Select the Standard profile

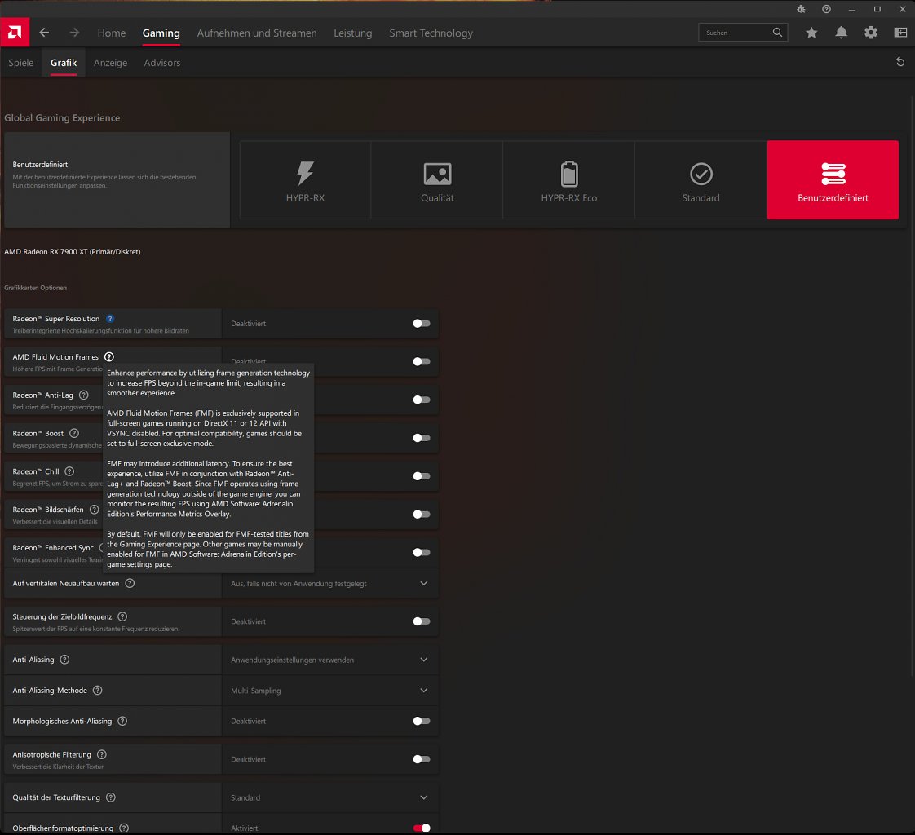(x=701, y=179)
